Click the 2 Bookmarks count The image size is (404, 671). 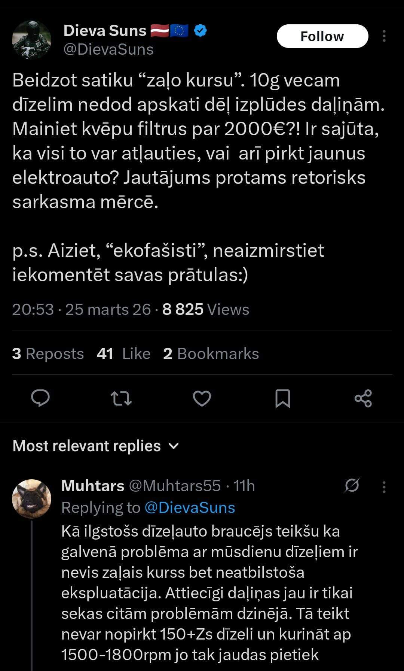click(211, 354)
